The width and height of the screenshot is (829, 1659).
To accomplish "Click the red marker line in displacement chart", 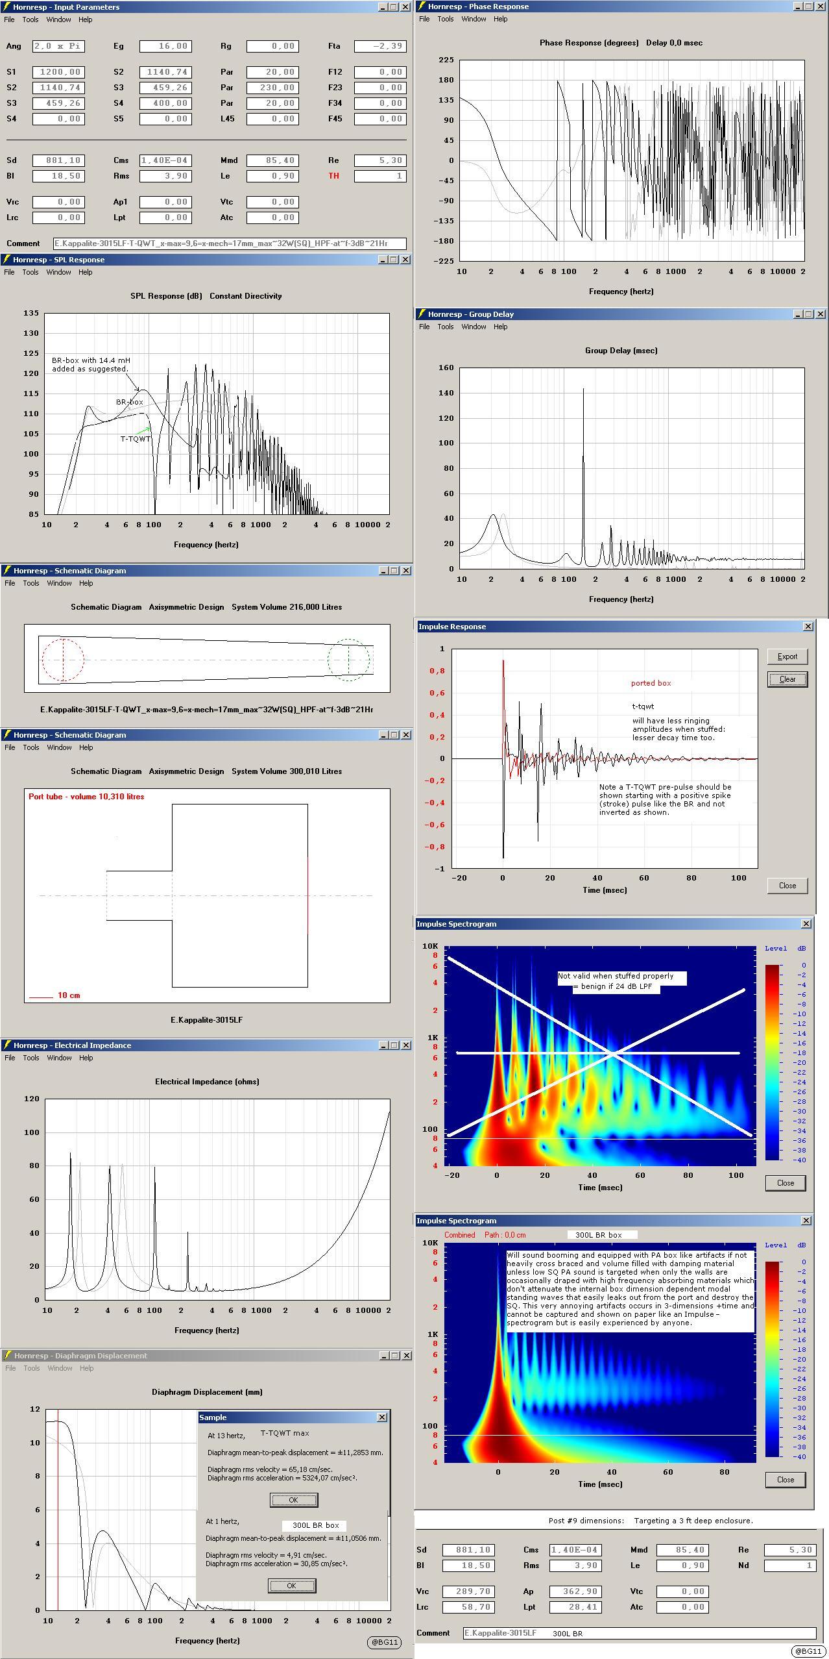I will pyautogui.click(x=58, y=1510).
